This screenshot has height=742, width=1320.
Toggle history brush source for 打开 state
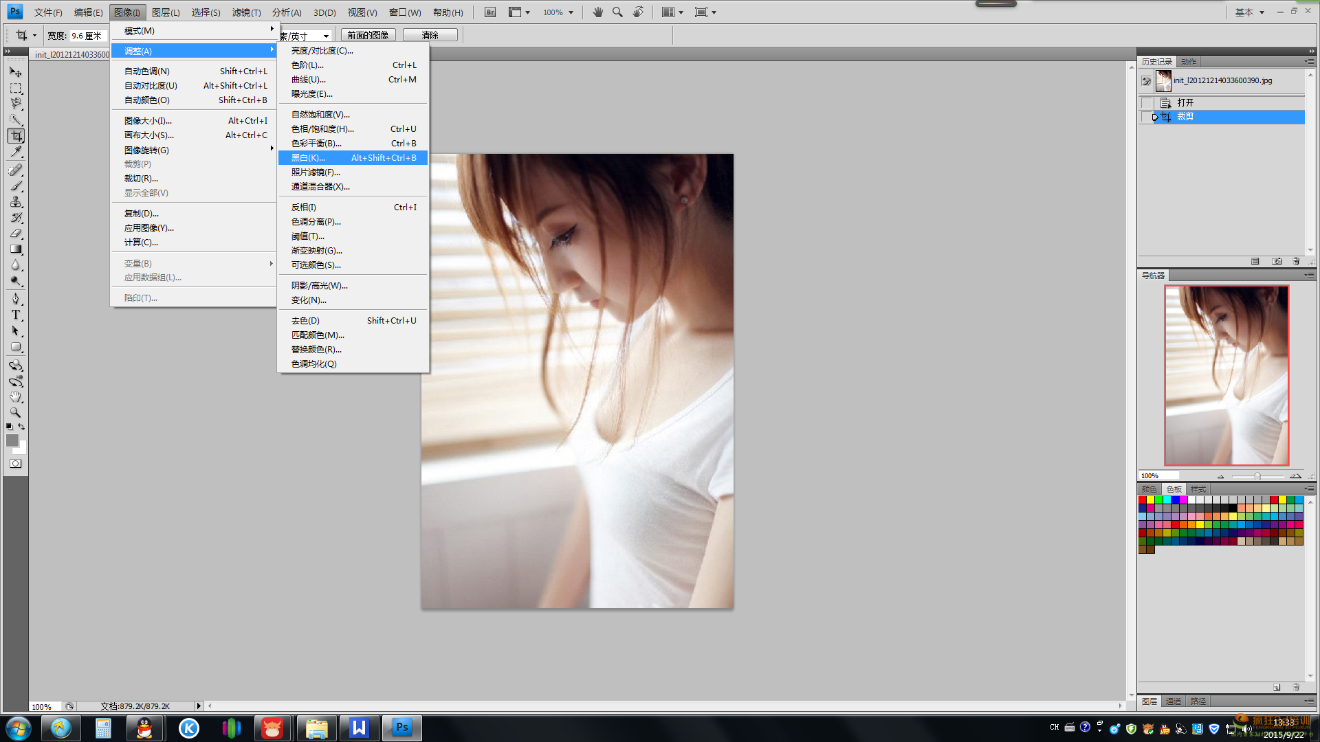click(1146, 103)
